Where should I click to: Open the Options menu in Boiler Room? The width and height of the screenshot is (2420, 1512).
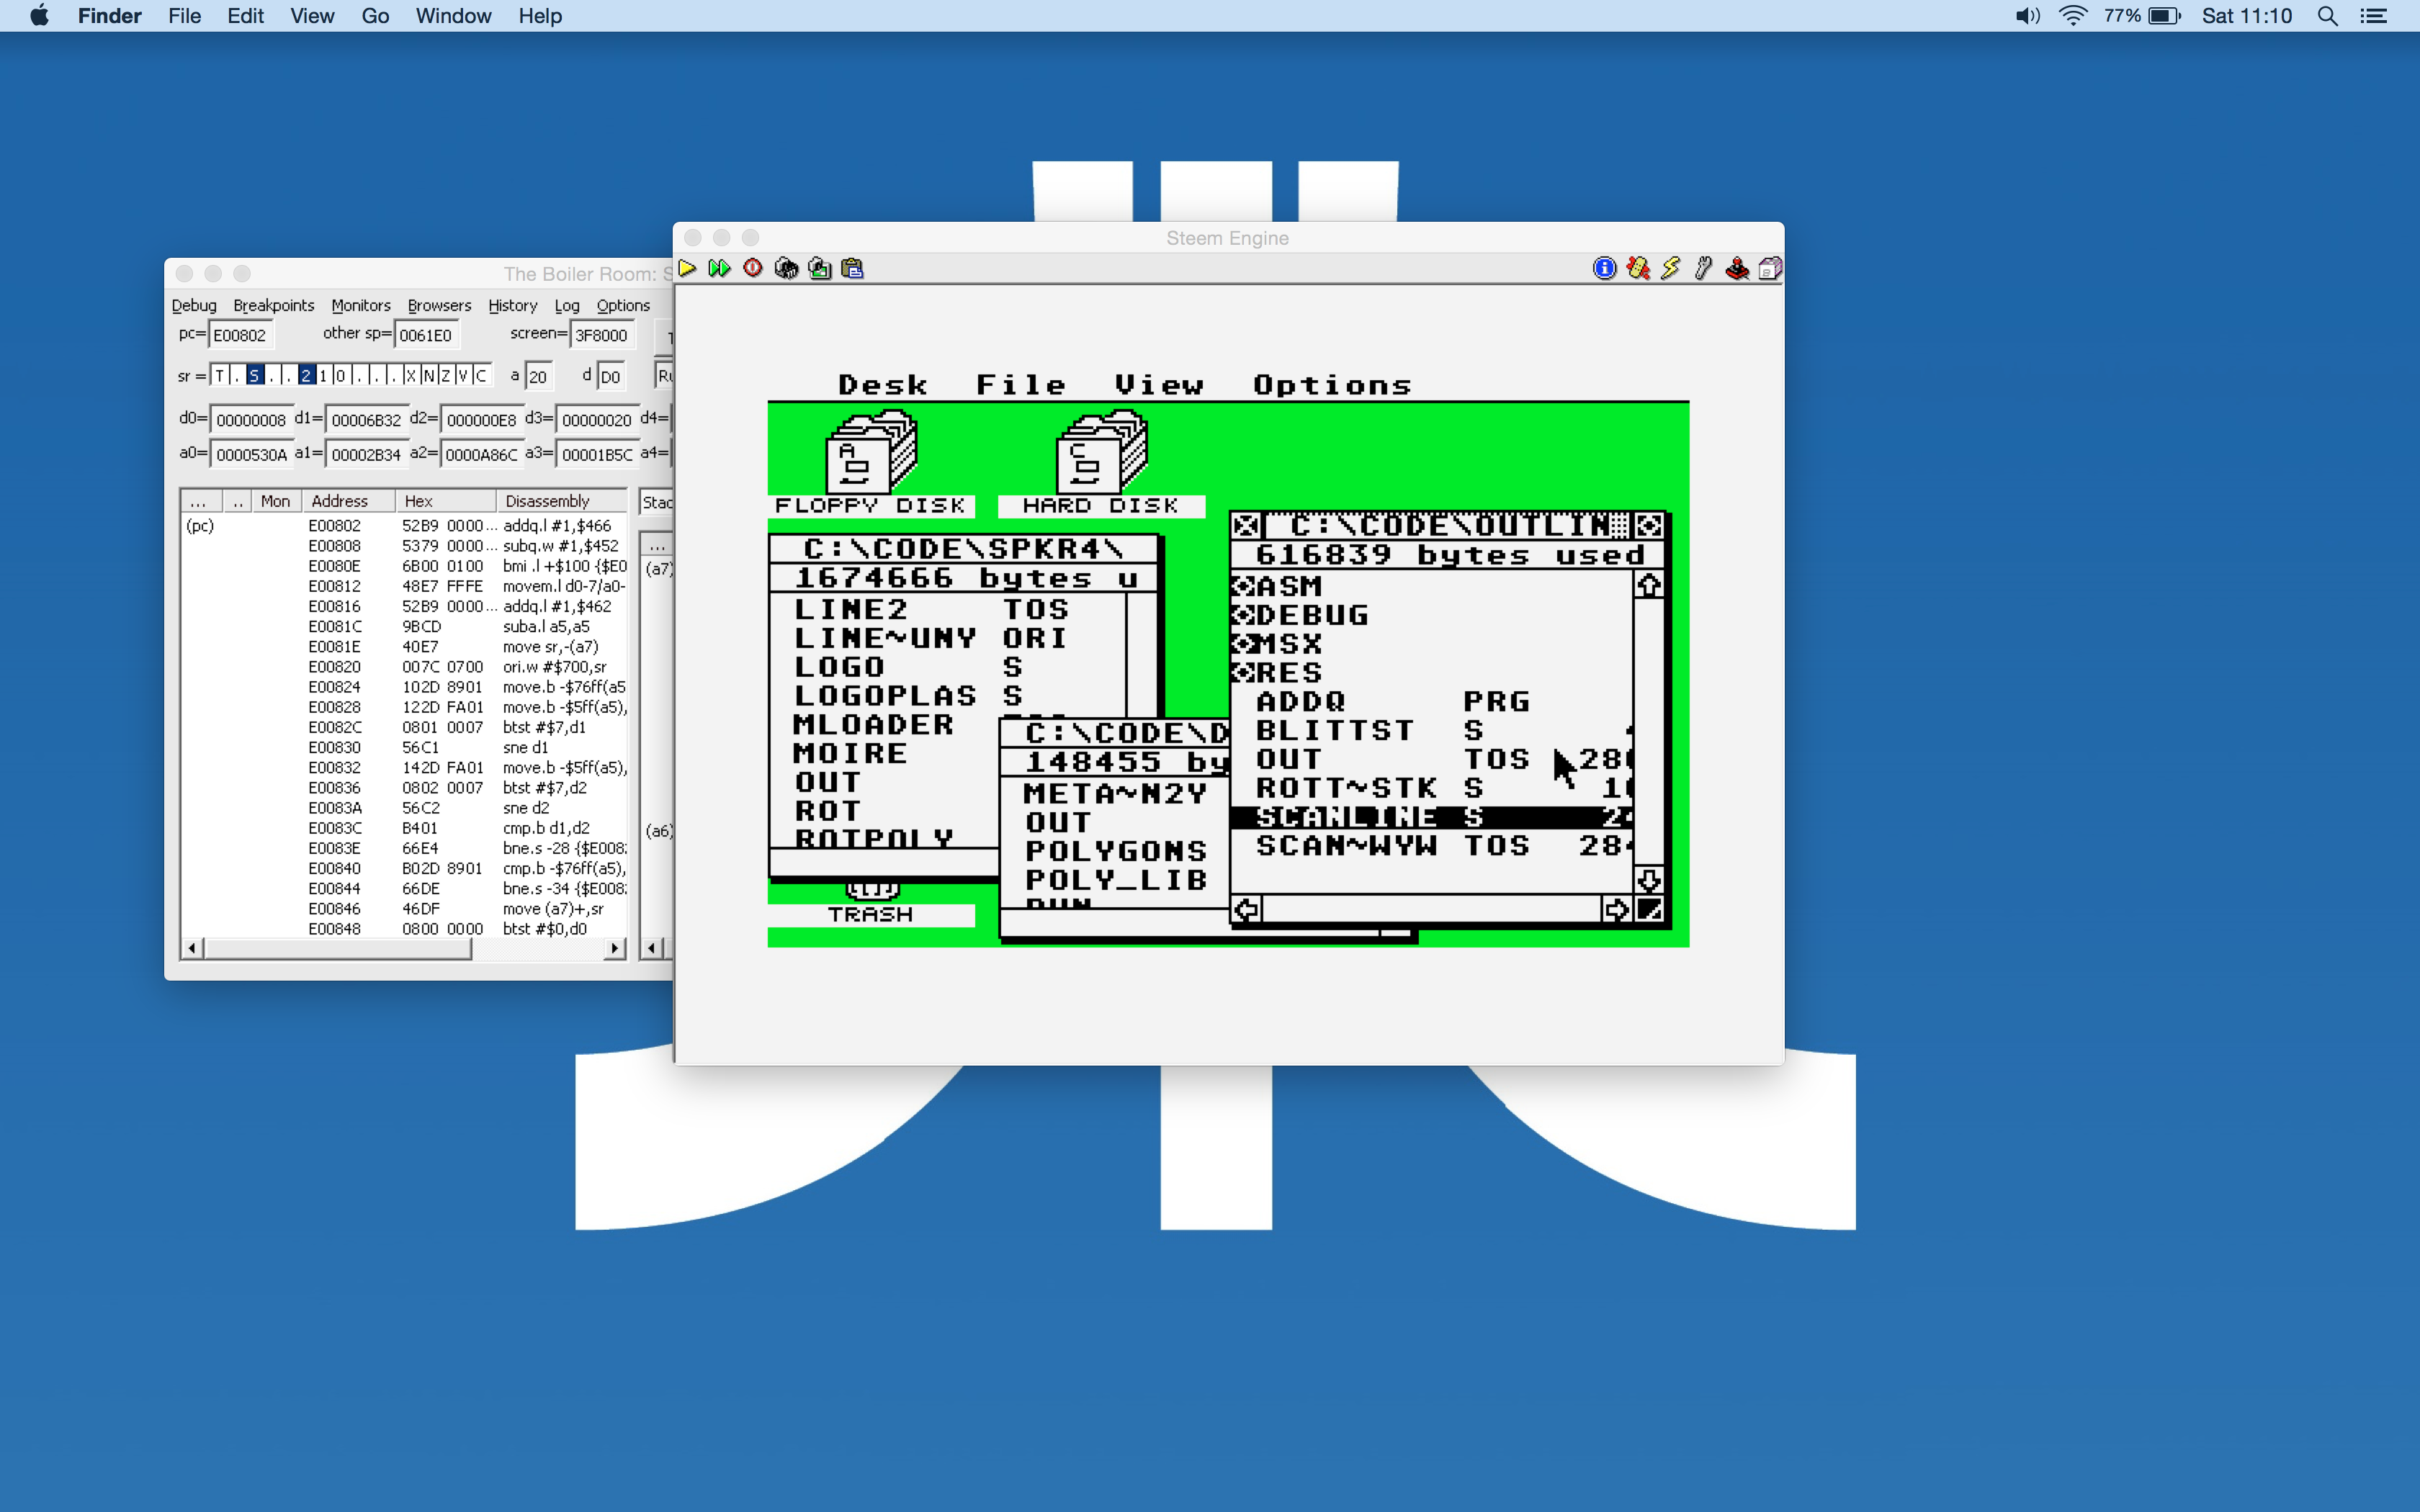pos(623,305)
